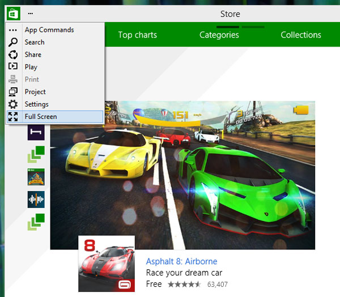Click the Asphalt 8 red car app icon
The image size is (340, 297).
107,264
